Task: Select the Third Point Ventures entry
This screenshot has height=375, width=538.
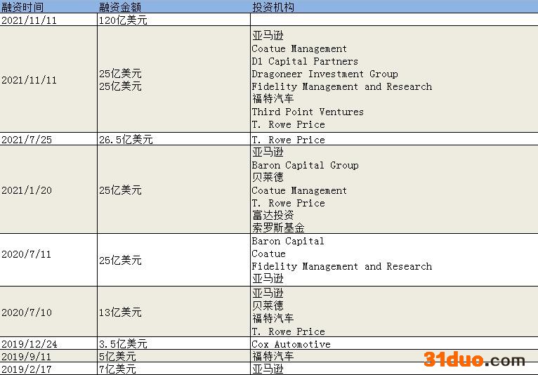Action: [308, 112]
